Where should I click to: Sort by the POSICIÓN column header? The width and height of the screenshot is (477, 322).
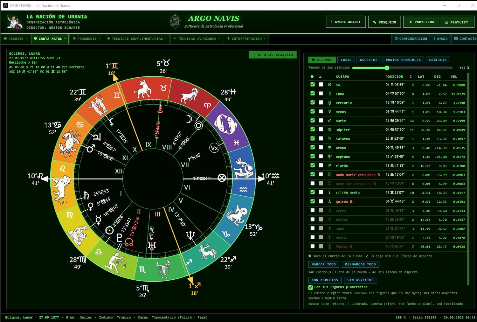394,76
